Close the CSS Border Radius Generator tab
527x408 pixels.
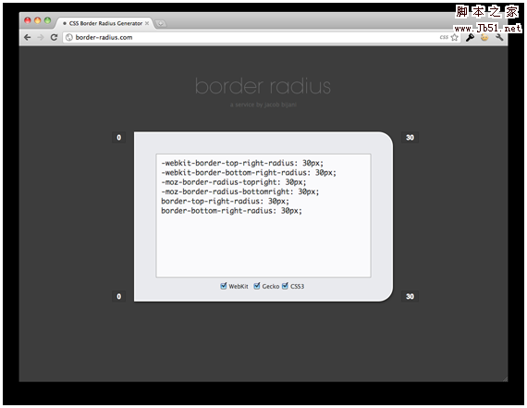point(147,23)
